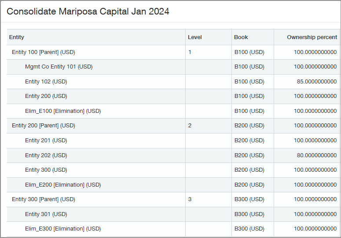
Task: Click the Entity column header
Action: (x=17, y=37)
